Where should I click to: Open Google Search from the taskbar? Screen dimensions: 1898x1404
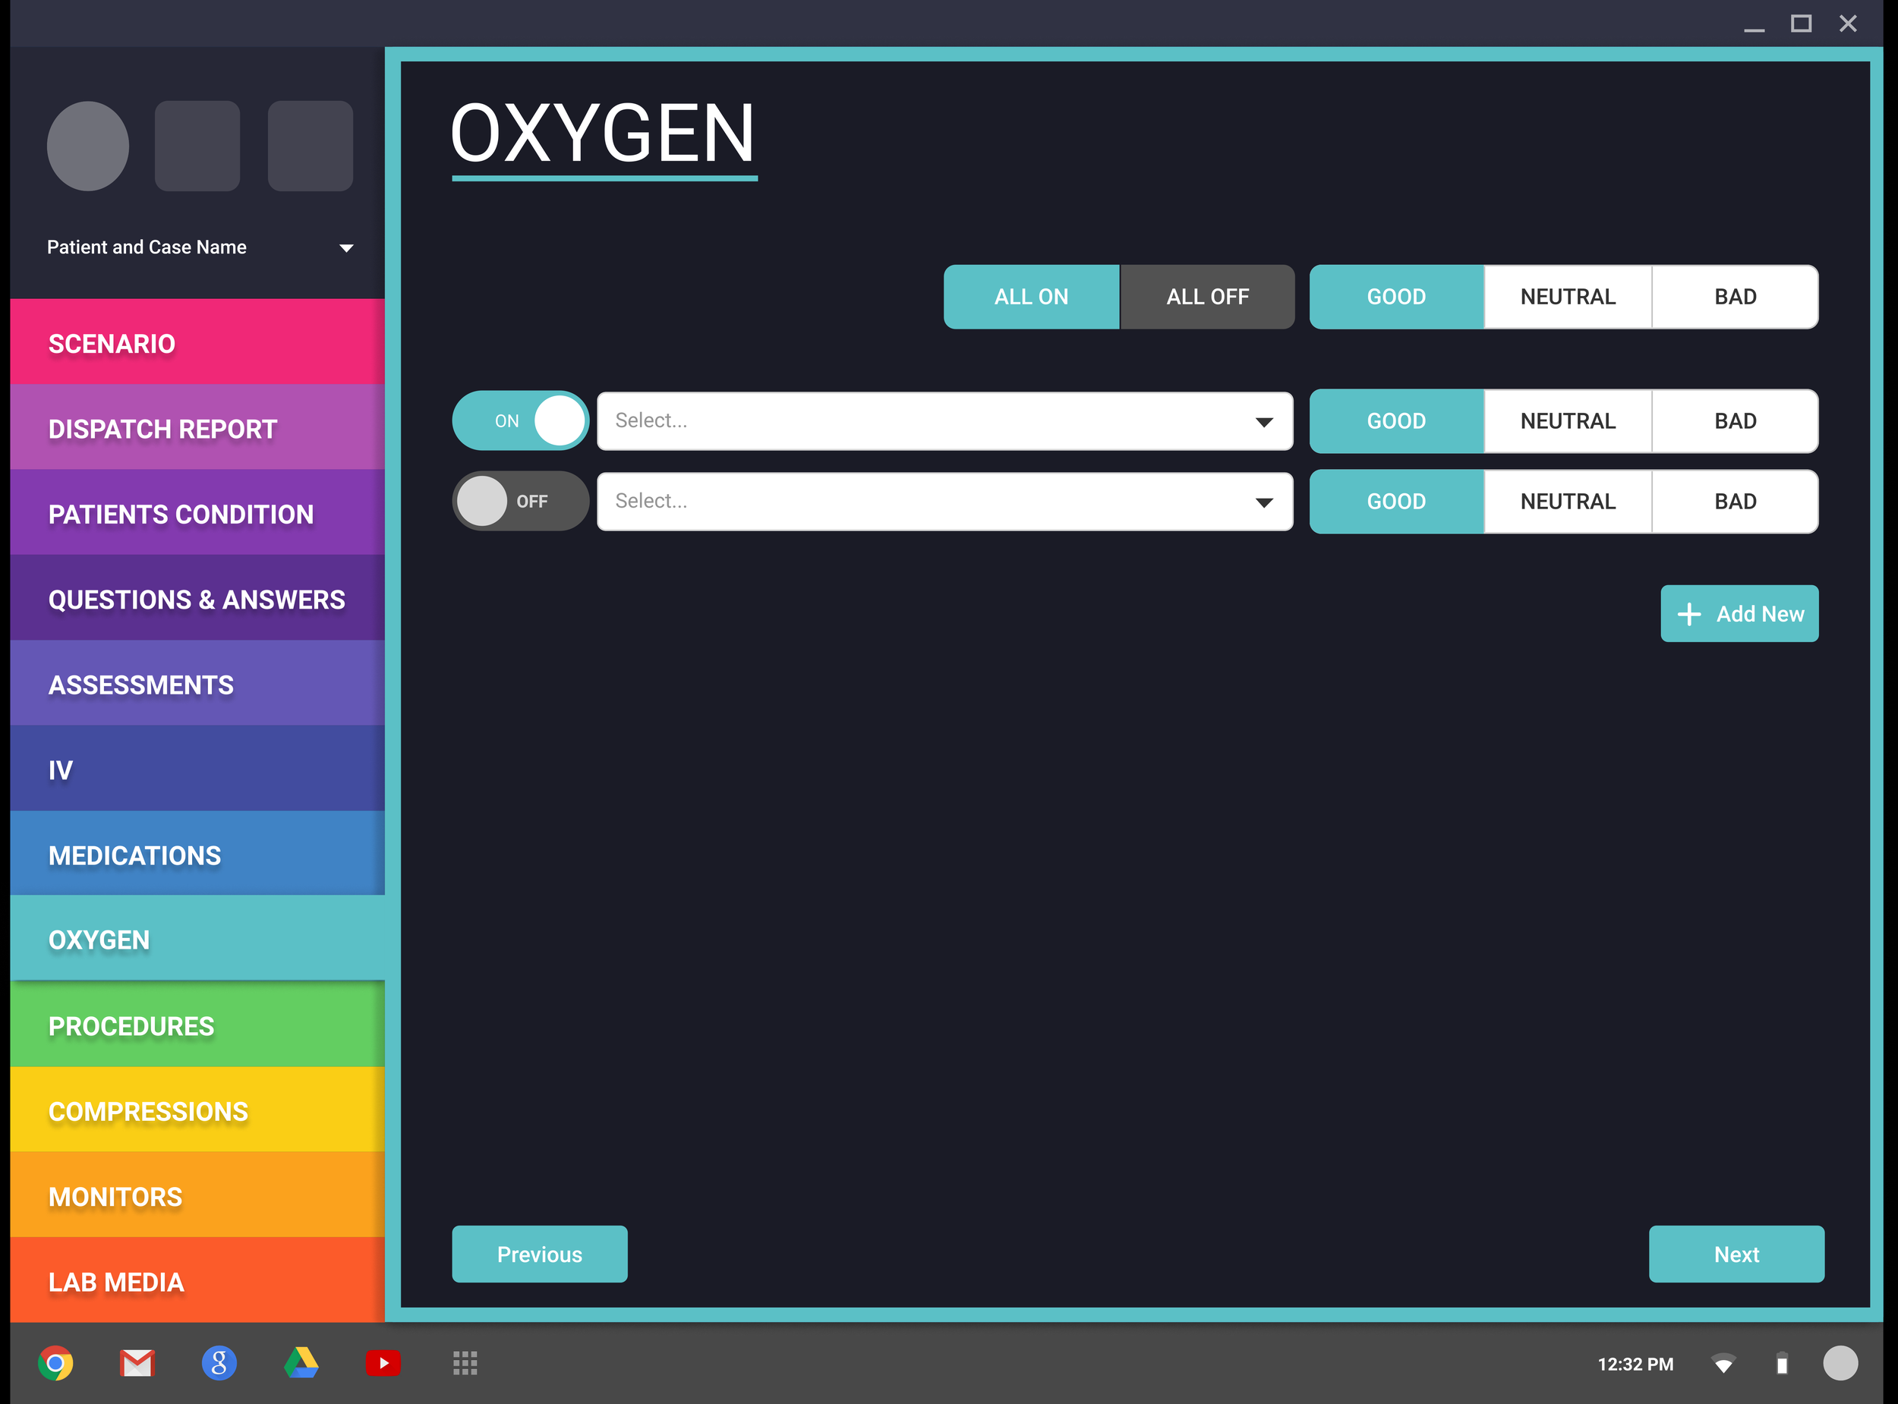coord(219,1363)
